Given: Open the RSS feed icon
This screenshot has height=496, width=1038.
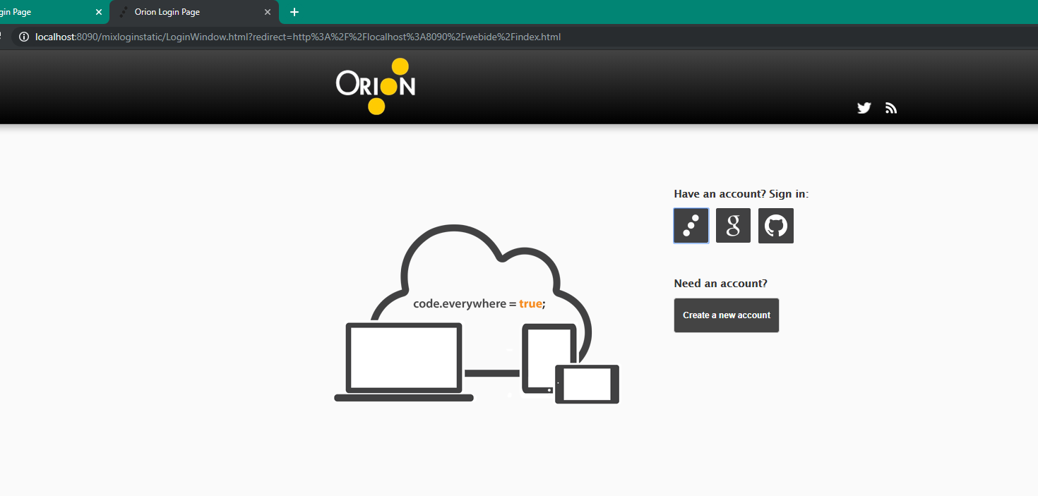Looking at the screenshot, I should pyautogui.click(x=891, y=108).
